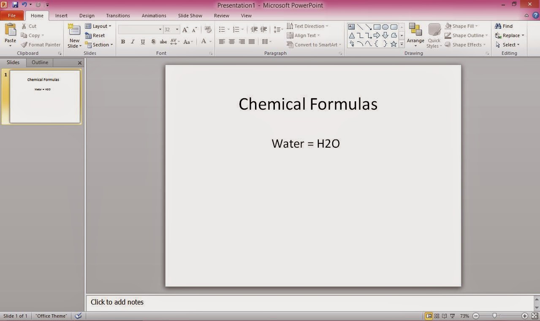540x321 pixels.
Task: Align text left in Paragraph group
Action: pos(222,41)
